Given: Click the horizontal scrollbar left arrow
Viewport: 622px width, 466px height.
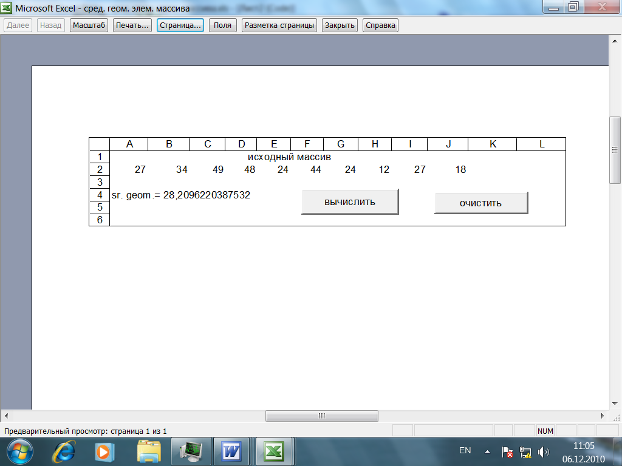Looking at the screenshot, I should pyautogui.click(x=6, y=416).
